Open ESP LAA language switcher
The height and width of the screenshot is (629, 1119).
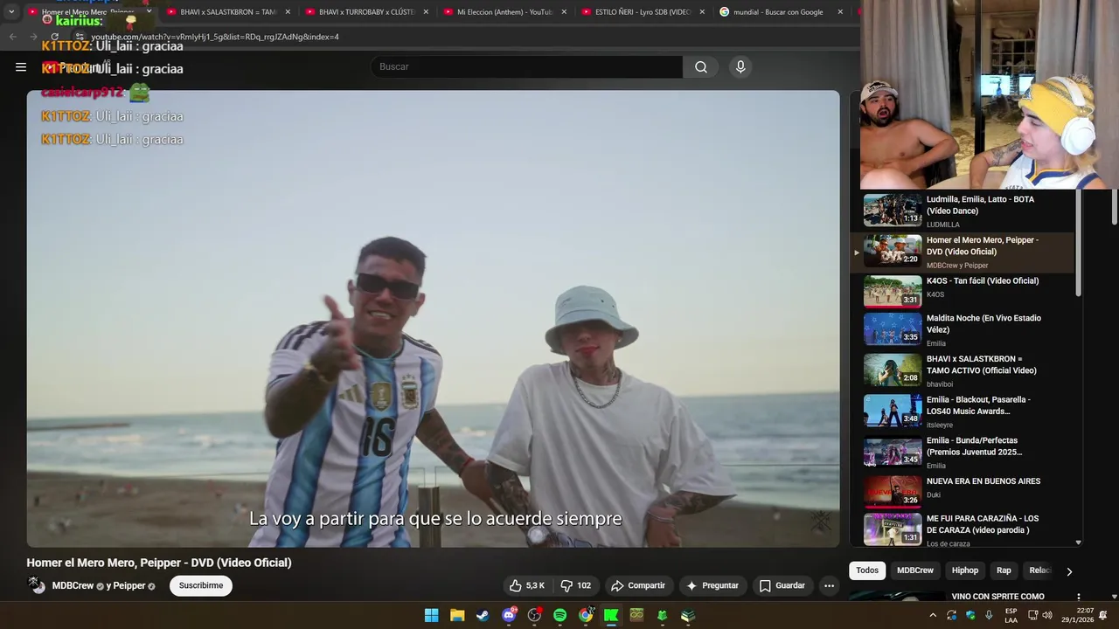[1011, 615]
